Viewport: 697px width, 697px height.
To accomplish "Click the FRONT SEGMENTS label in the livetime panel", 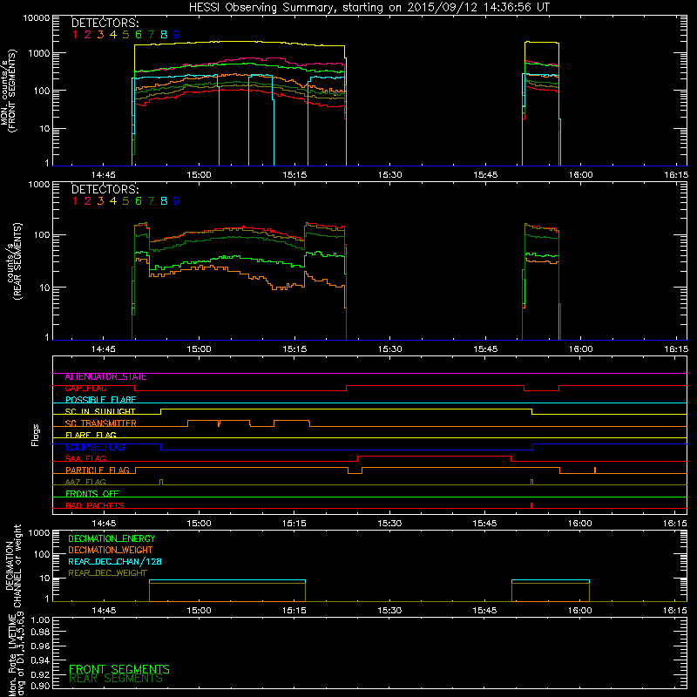I will tap(119, 669).
